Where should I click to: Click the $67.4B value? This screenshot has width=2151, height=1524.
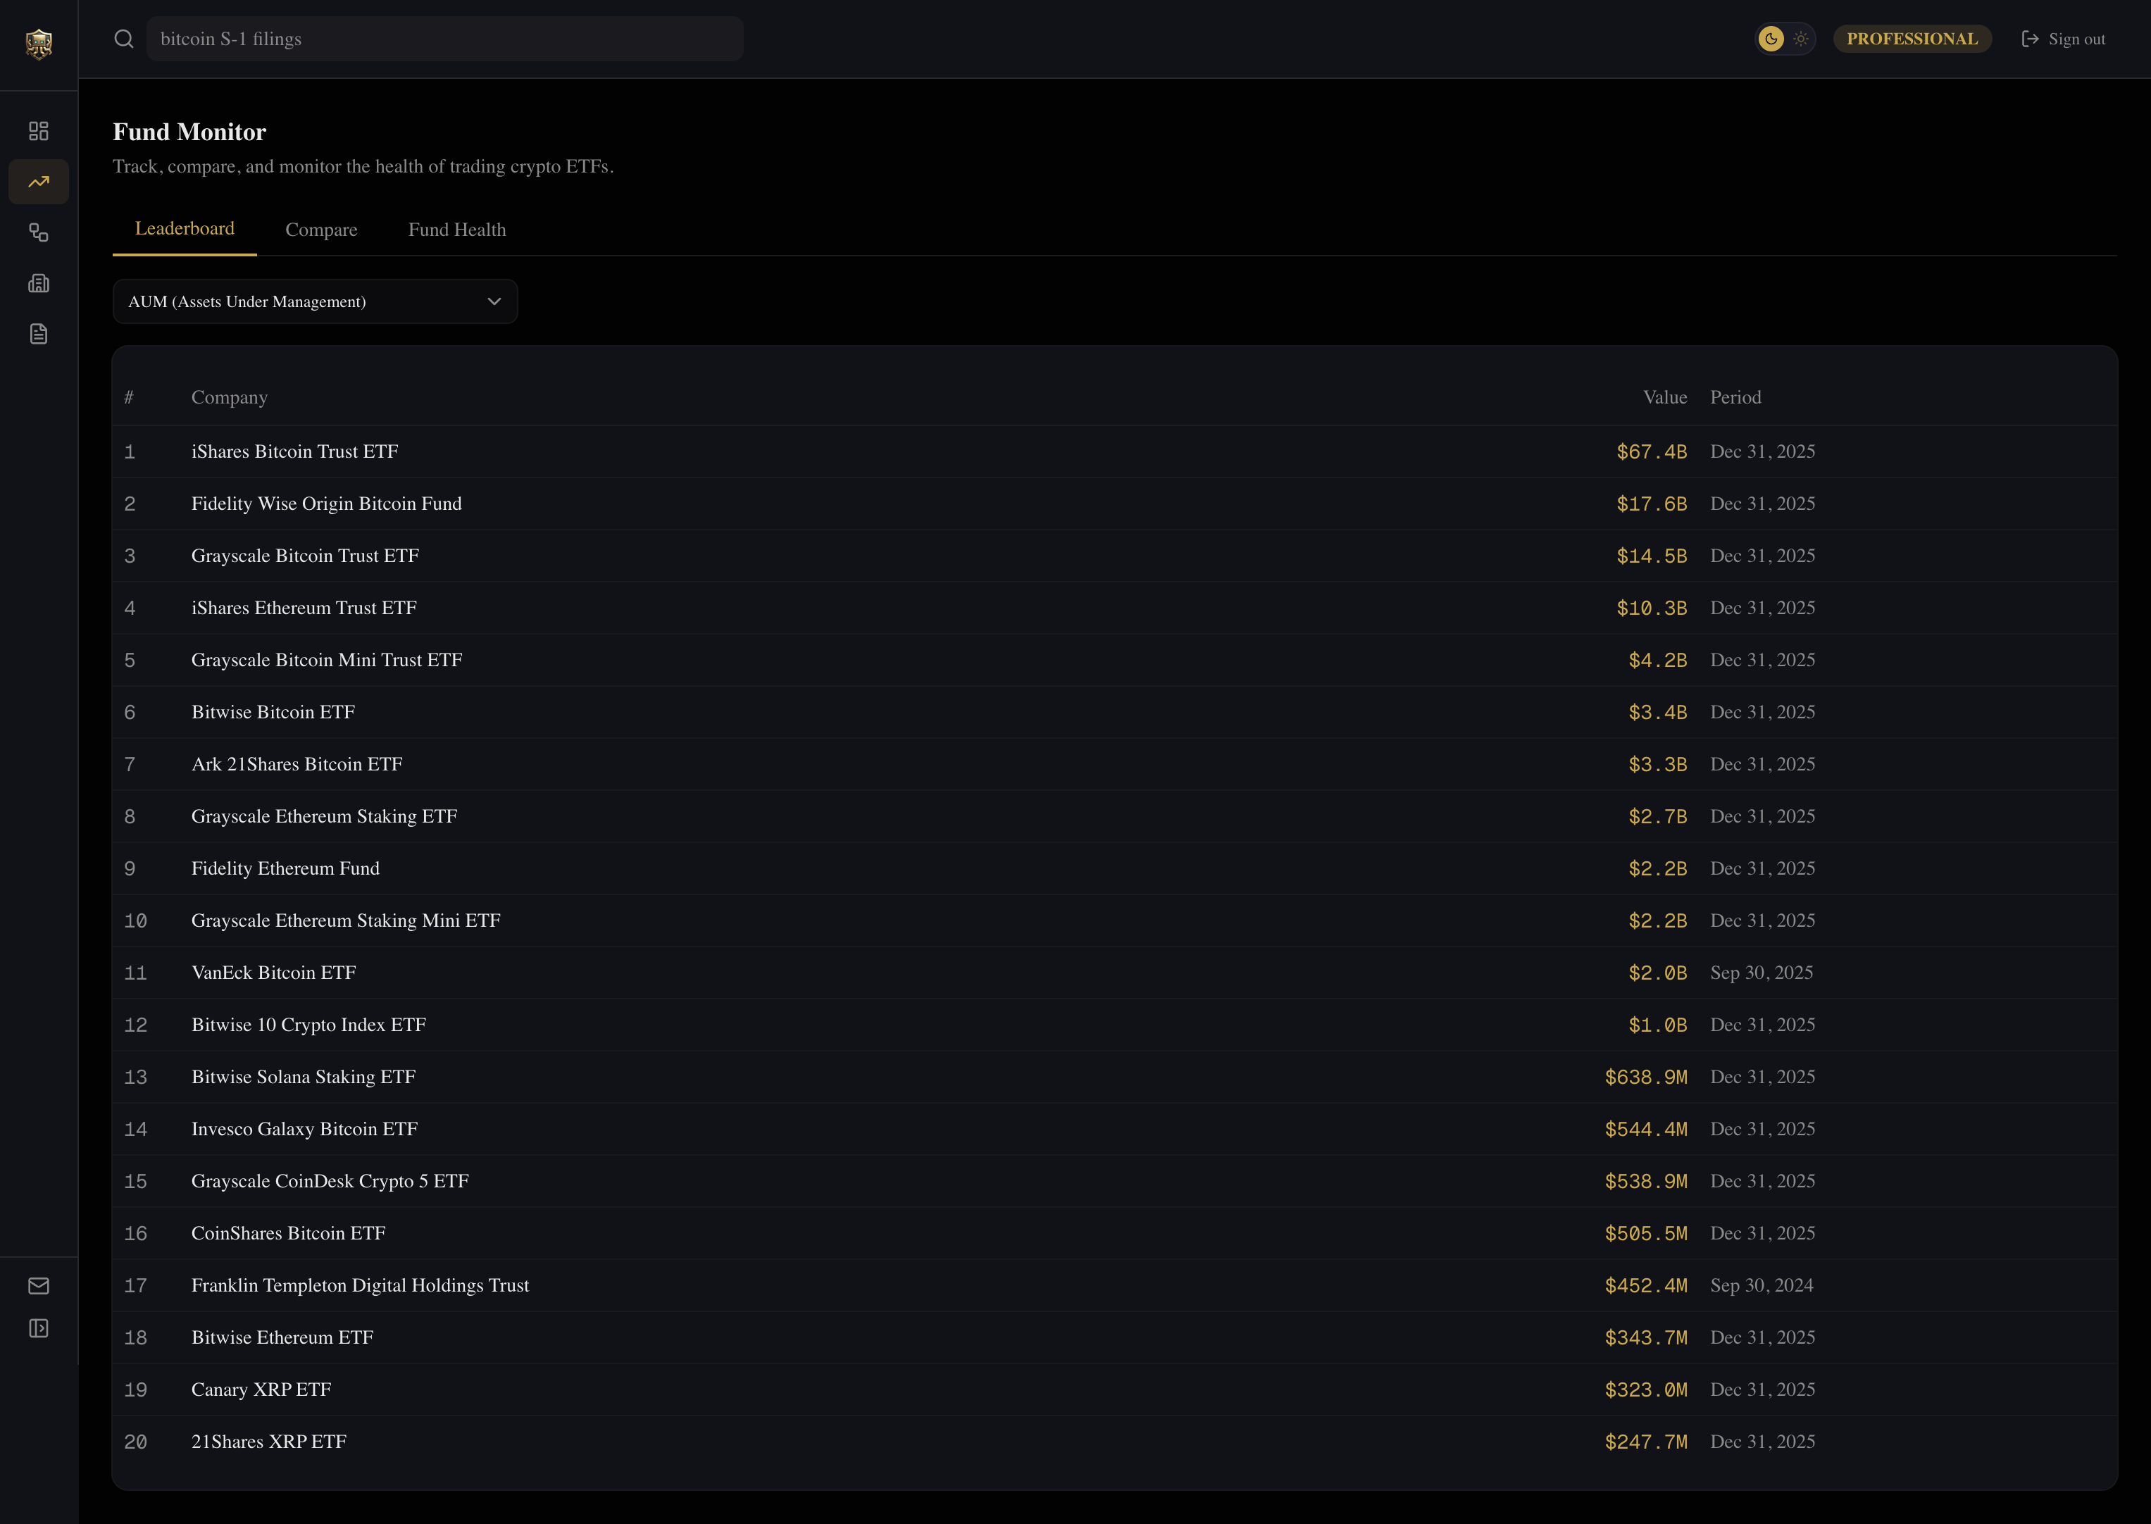click(1651, 451)
